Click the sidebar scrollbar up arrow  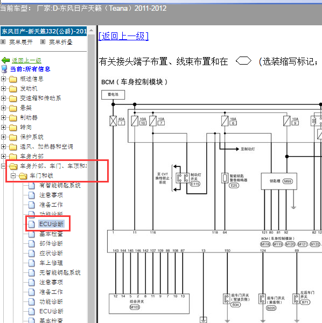[91, 31]
